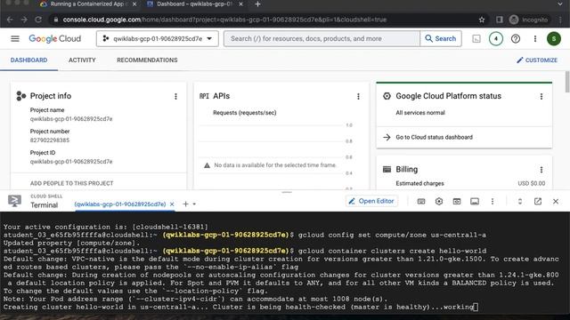Click Cloud Shell web preview icon
This screenshot has height=320, width=570.
point(457,202)
